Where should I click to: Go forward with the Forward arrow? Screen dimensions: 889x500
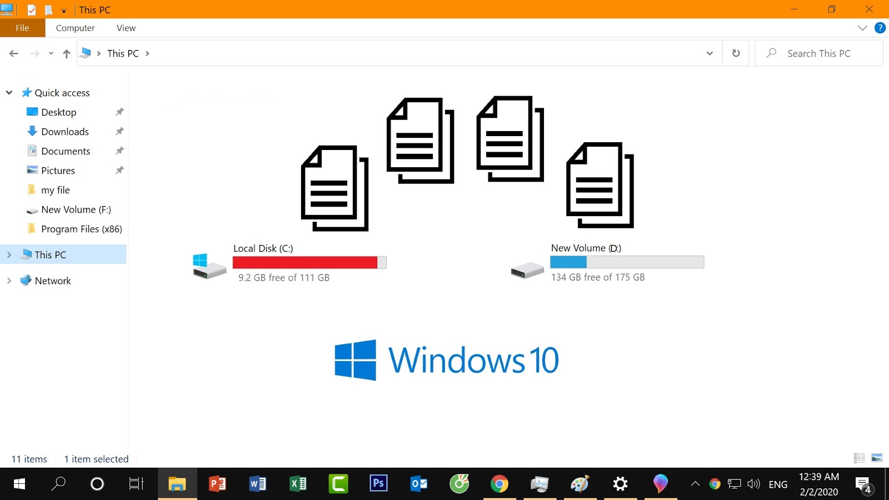point(34,53)
